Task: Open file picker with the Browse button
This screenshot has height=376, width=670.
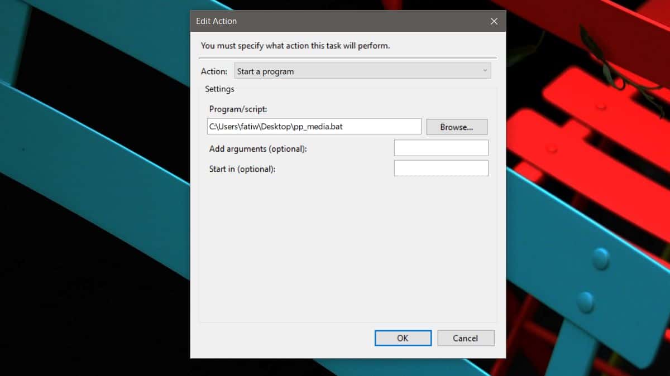Action: (457, 127)
